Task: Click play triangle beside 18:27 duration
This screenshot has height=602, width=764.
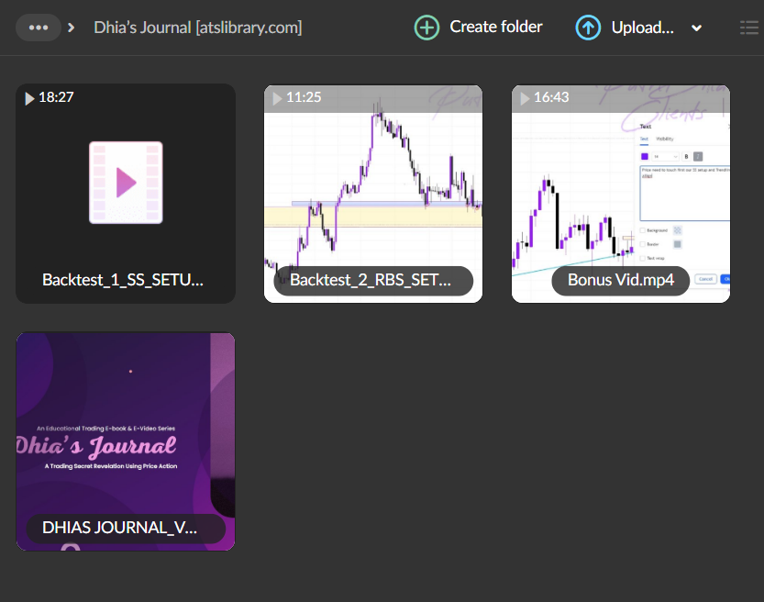Action: point(29,97)
